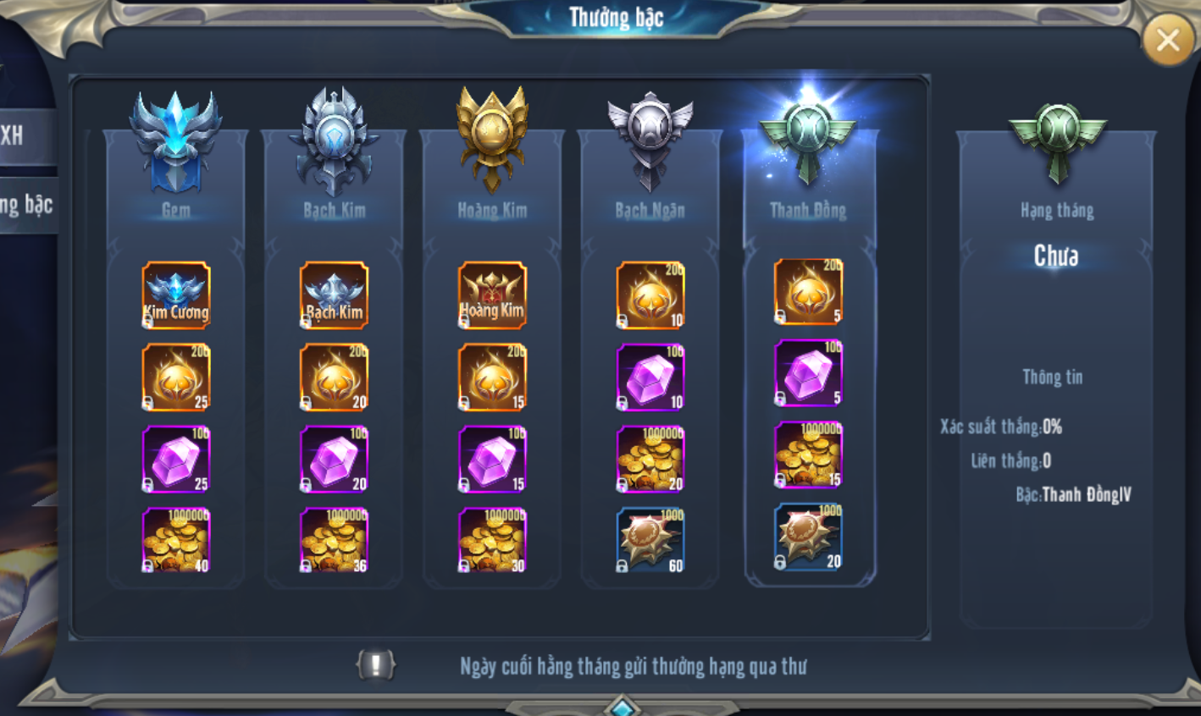
Task: Click the exclamation info icon at bottom
Action: click(x=376, y=664)
